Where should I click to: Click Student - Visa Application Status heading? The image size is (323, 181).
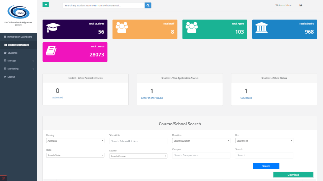[180, 78]
